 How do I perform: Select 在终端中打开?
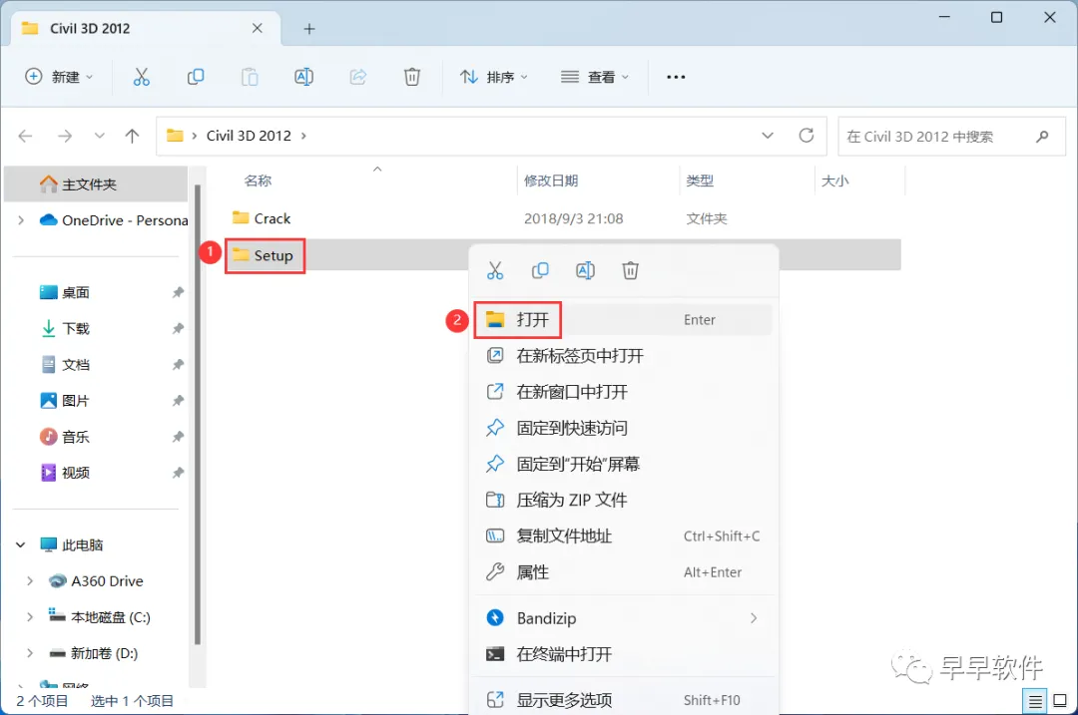coord(624,654)
